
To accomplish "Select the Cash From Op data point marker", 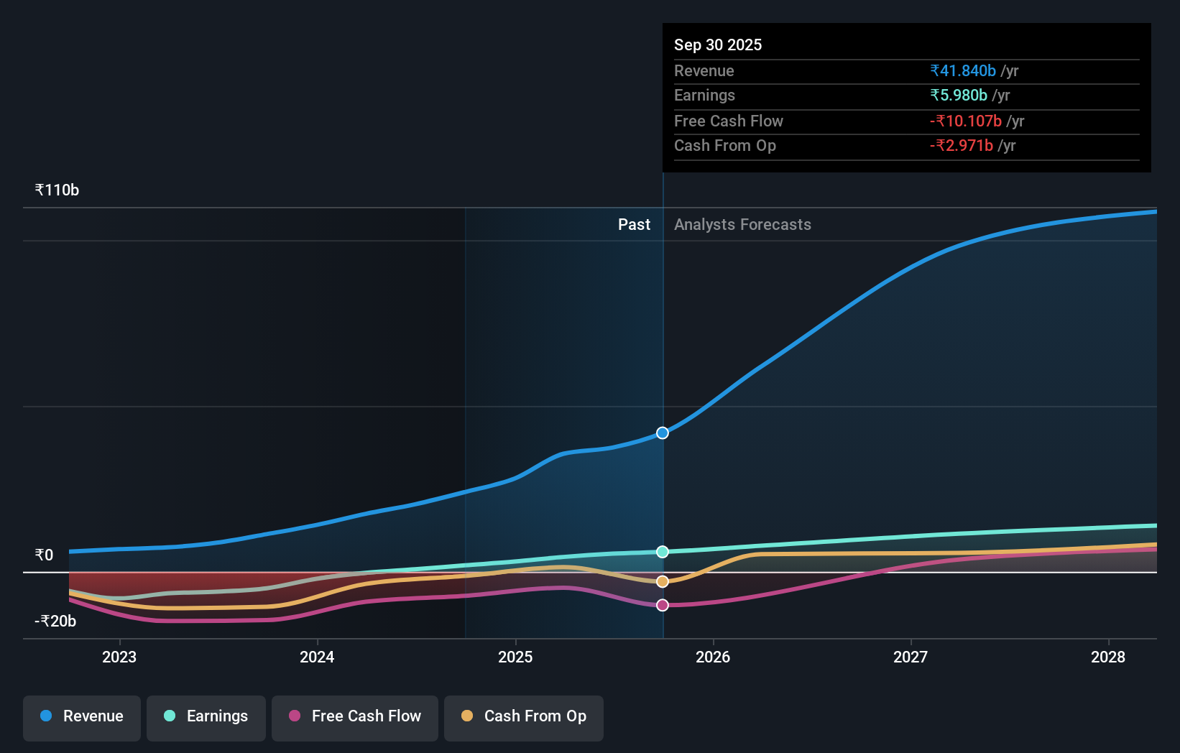I will (x=662, y=581).
